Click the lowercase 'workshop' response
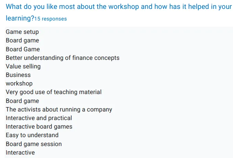This screenshot has width=233, height=158. [19, 83]
